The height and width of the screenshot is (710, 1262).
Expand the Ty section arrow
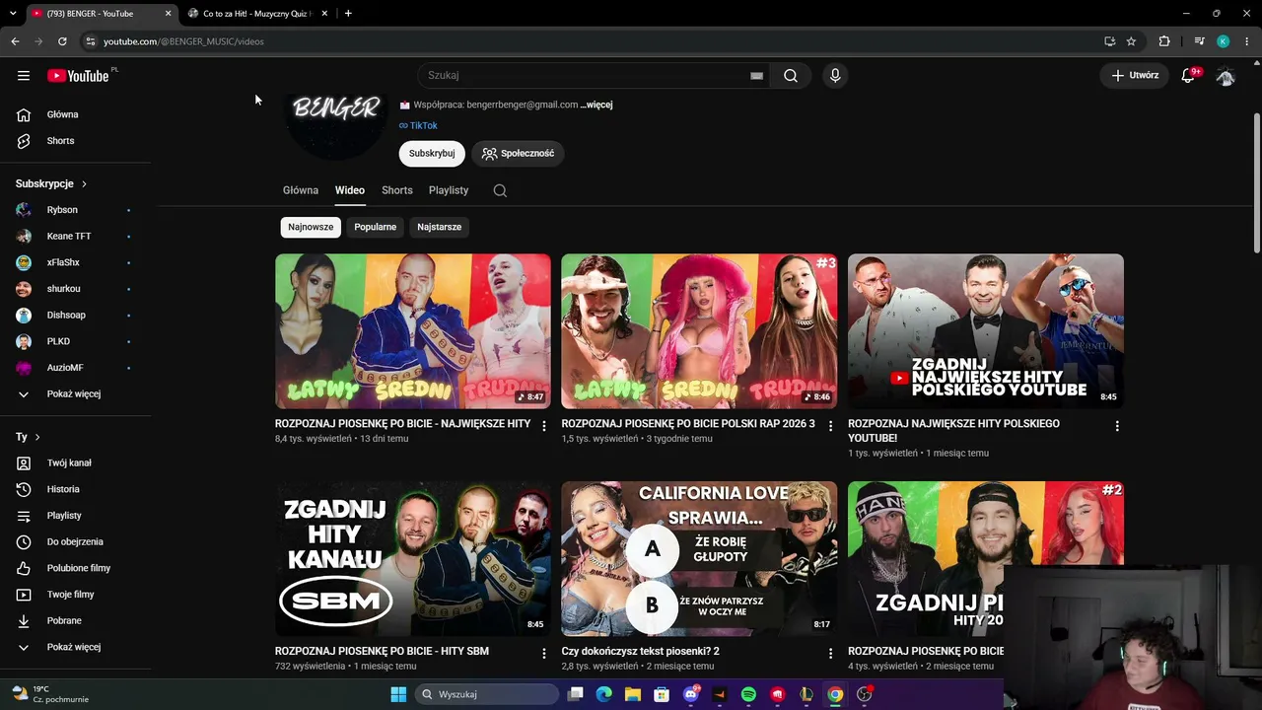click(x=37, y=437)
